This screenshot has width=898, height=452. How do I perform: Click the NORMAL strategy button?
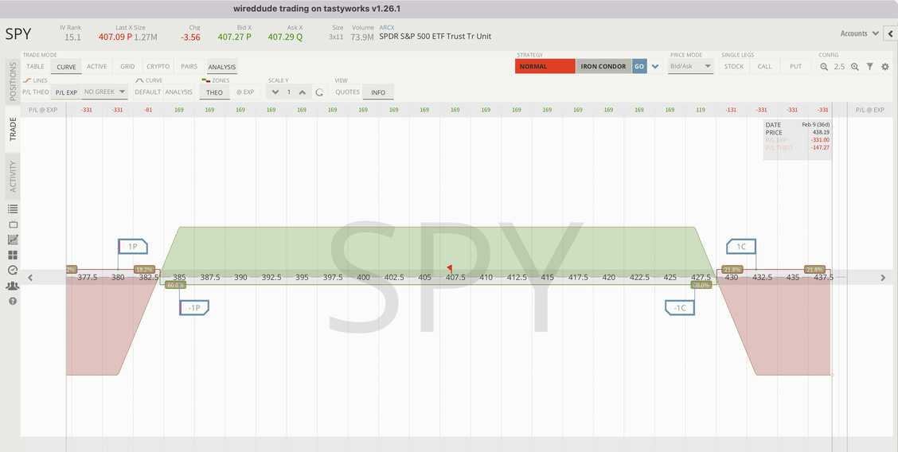point(545,66)
